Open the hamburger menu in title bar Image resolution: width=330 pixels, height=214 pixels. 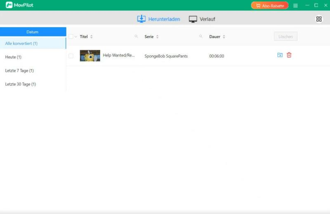click(295, 5)
